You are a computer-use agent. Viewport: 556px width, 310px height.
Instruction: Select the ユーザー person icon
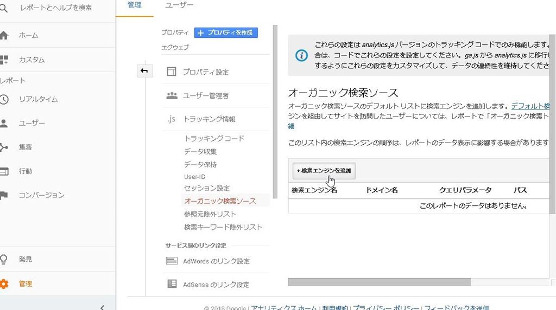[x=4, y=123]
